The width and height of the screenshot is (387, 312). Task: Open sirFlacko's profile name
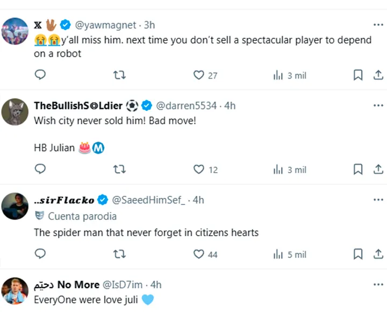[63, 200]
